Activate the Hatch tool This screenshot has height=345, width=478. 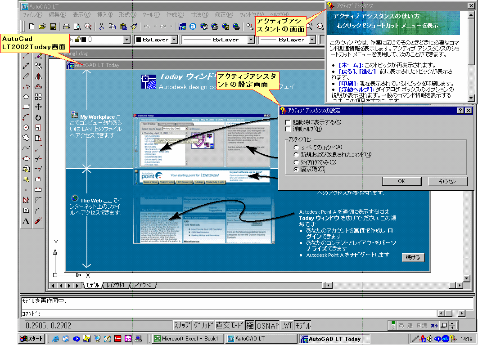26,200
